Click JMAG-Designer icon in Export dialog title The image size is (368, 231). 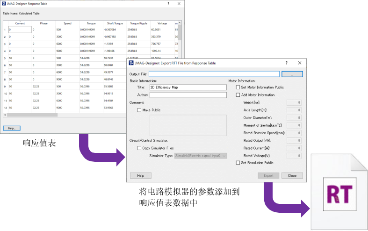coord(131,63)
